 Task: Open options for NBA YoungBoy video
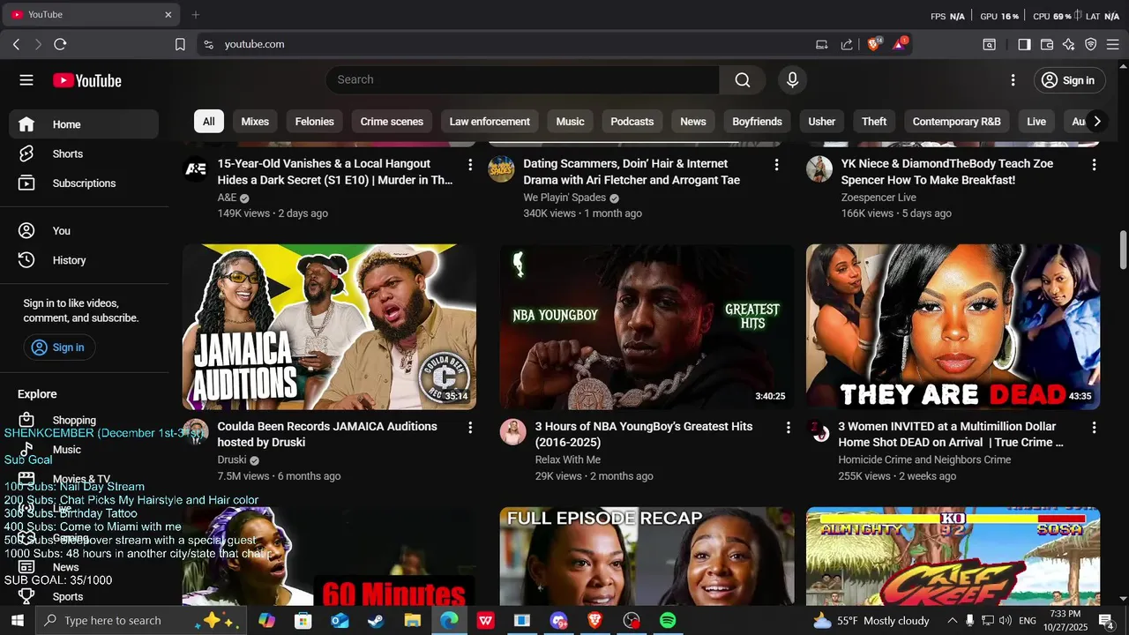pyautogui.click(x=788, y=428)
